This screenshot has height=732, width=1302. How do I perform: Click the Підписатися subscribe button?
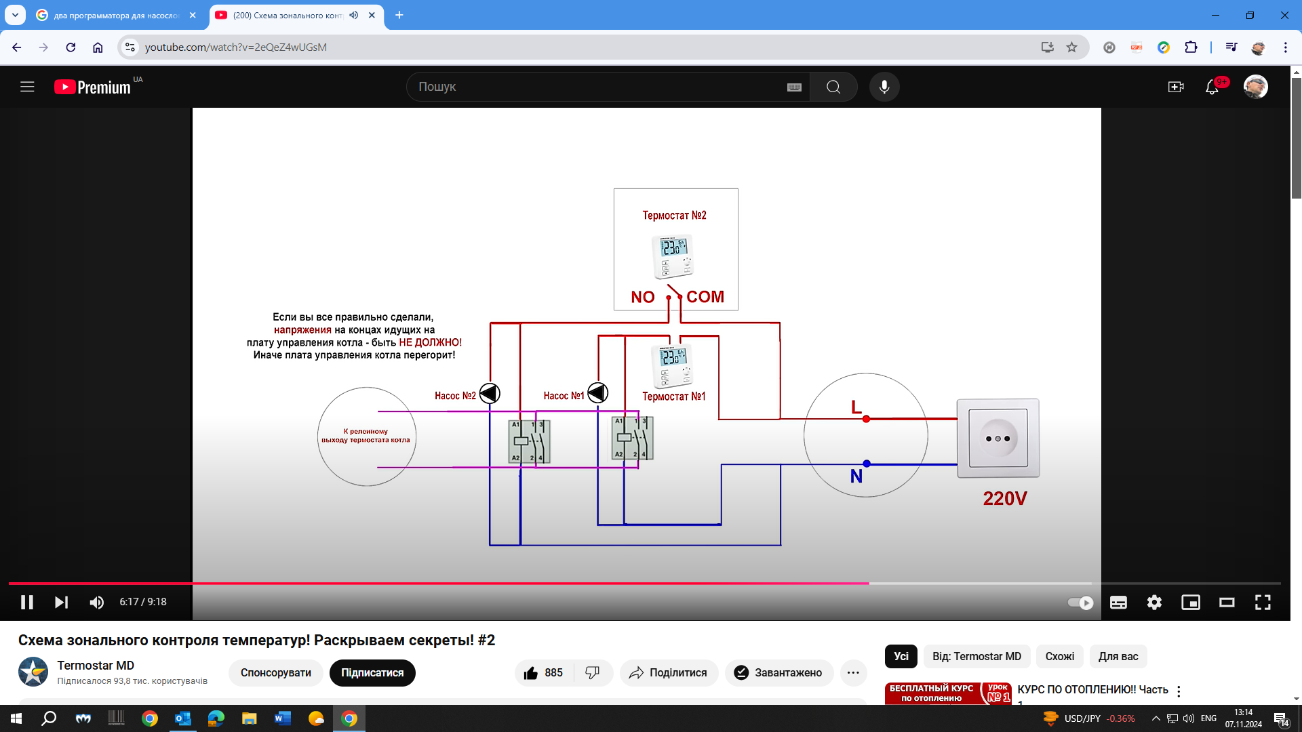pos(372,673)
